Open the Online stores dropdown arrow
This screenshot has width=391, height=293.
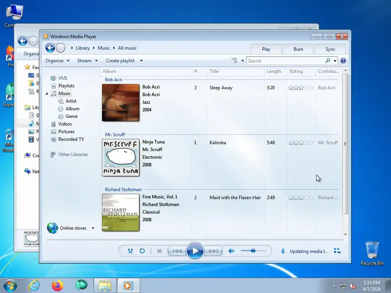(x=93, y=228)
